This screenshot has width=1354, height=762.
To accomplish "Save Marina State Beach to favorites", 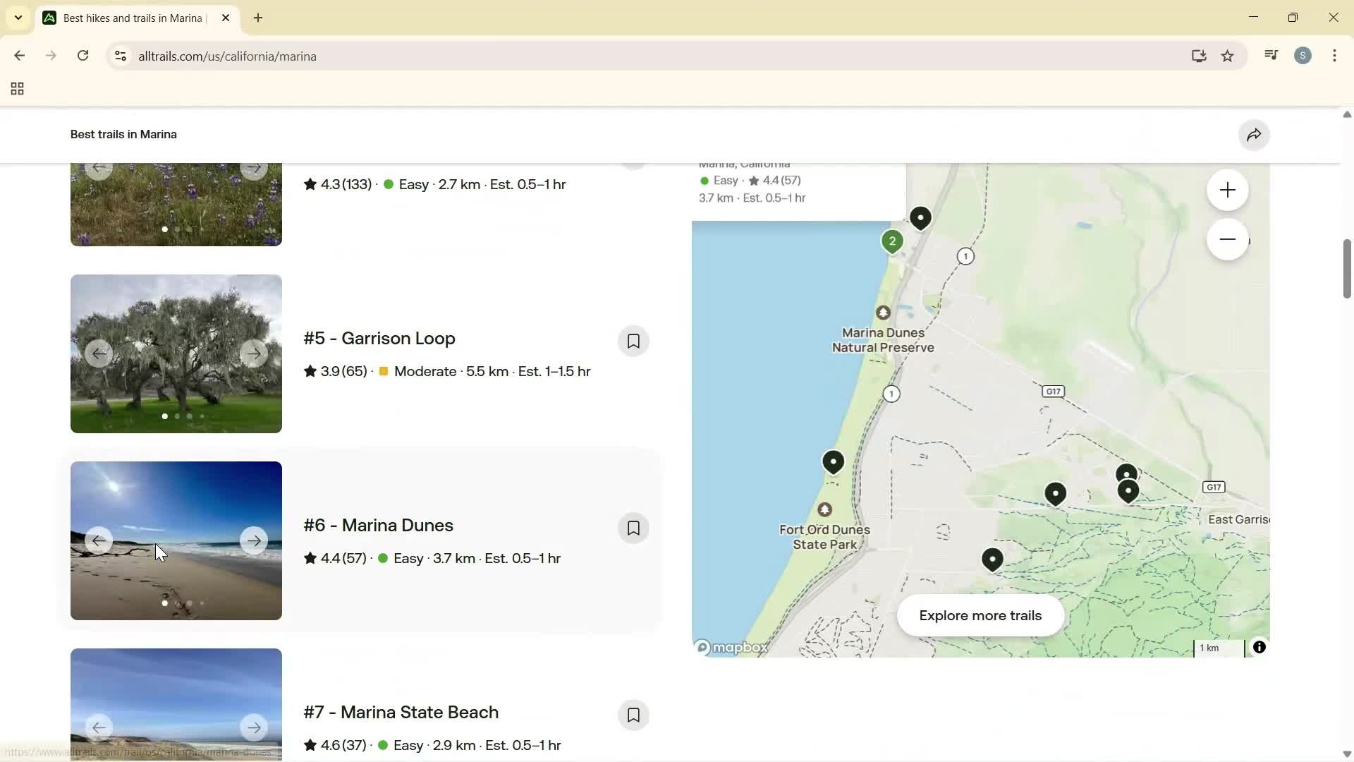I will click(x=633, y=715).
